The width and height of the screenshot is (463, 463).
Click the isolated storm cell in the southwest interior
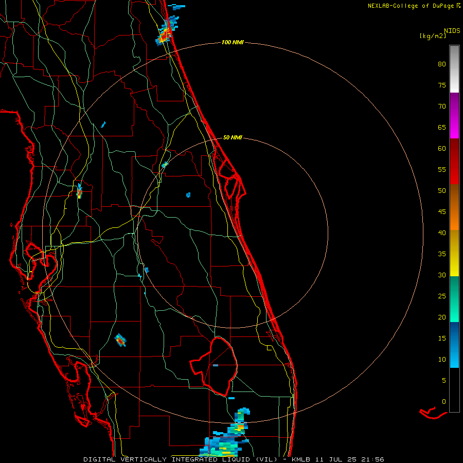click(120, 340)
